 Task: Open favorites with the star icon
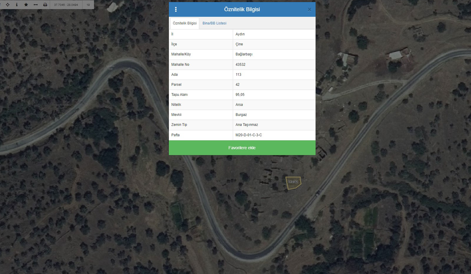pos(26,5)
